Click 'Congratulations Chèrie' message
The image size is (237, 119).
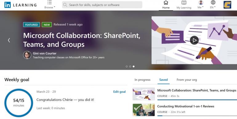click(65, 100)
